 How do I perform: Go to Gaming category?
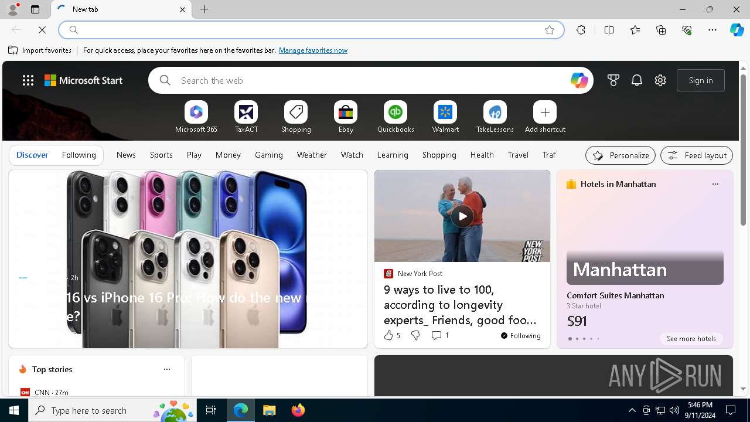pyautogui.click(x=269, y=155)
